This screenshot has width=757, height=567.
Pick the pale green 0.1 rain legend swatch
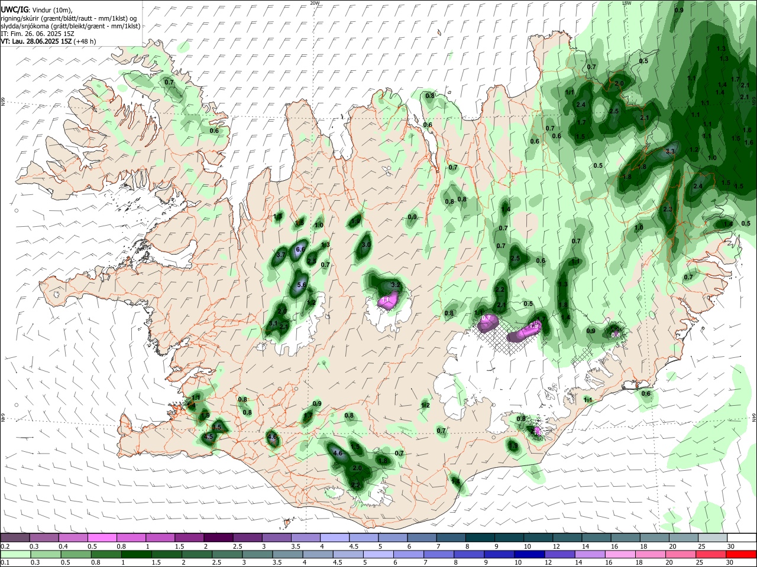tap(15, 554)
